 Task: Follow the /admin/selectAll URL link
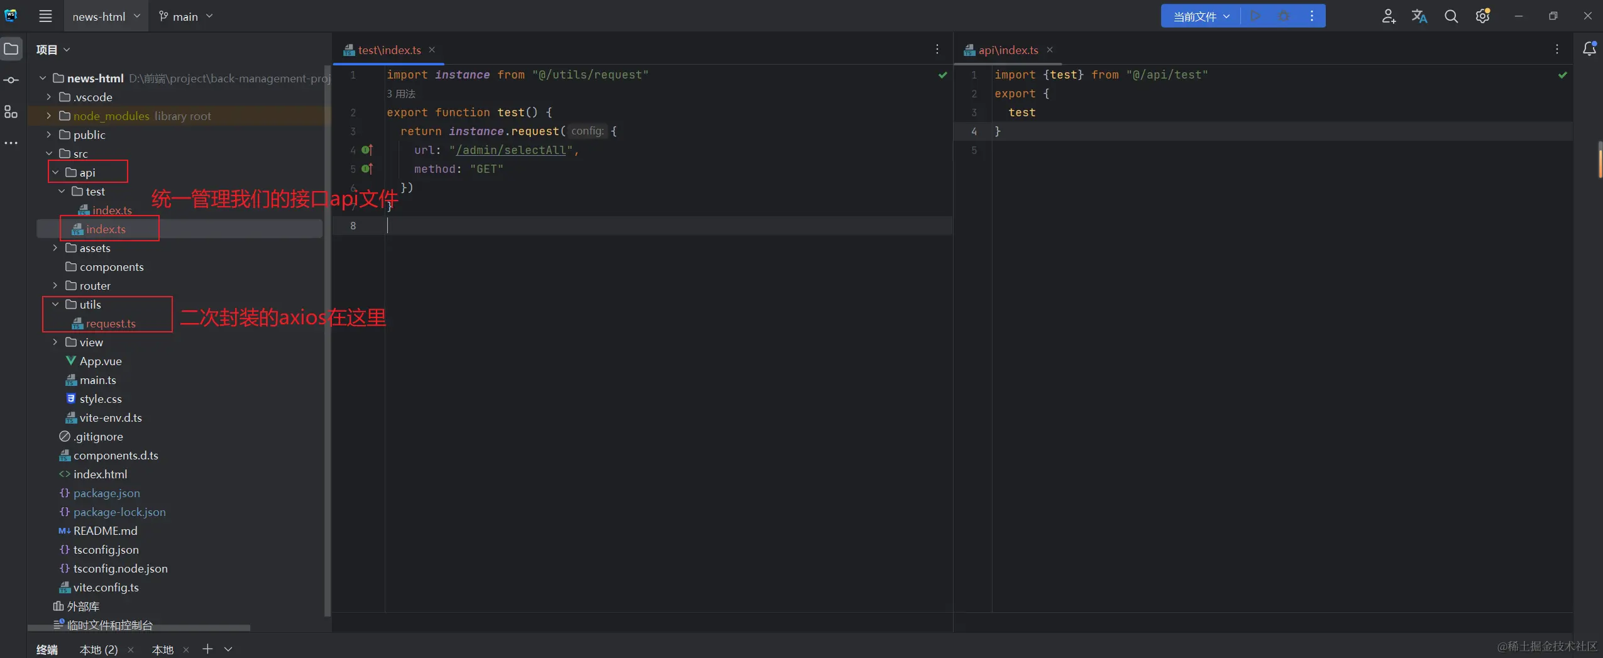click(510, 150)
